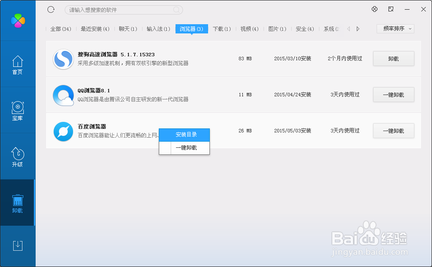Click the 26 MB size value
The width and height of the screenshot is (432, 267).
(245, 131)
